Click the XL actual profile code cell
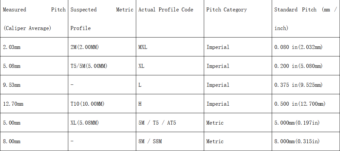Image resolution: width=340 pixels, height=151 pixels. click(170, 66)
